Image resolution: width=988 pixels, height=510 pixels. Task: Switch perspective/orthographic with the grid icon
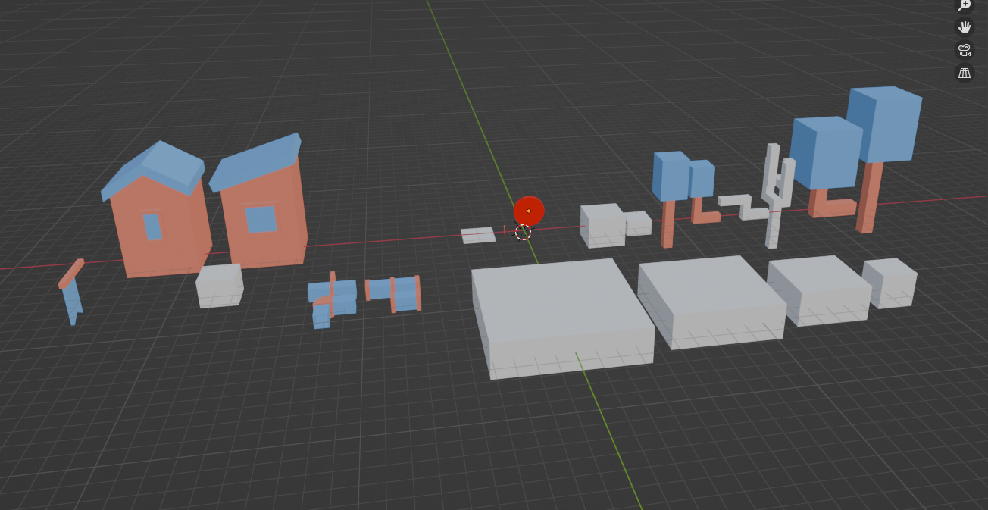pyautogui.click(x=964, y=74)
